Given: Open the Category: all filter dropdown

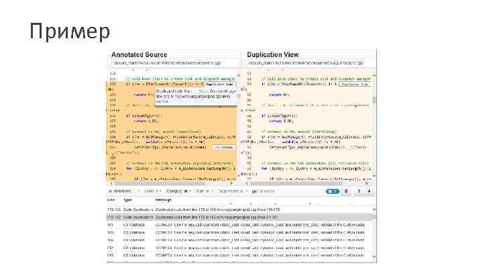Looking at the screenshot, I should click(x=179, y=191).
